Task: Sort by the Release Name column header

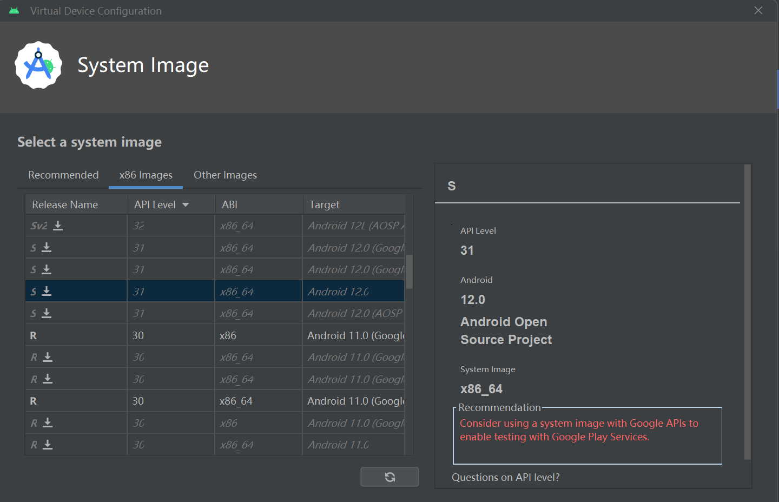Action: (76, 204)
